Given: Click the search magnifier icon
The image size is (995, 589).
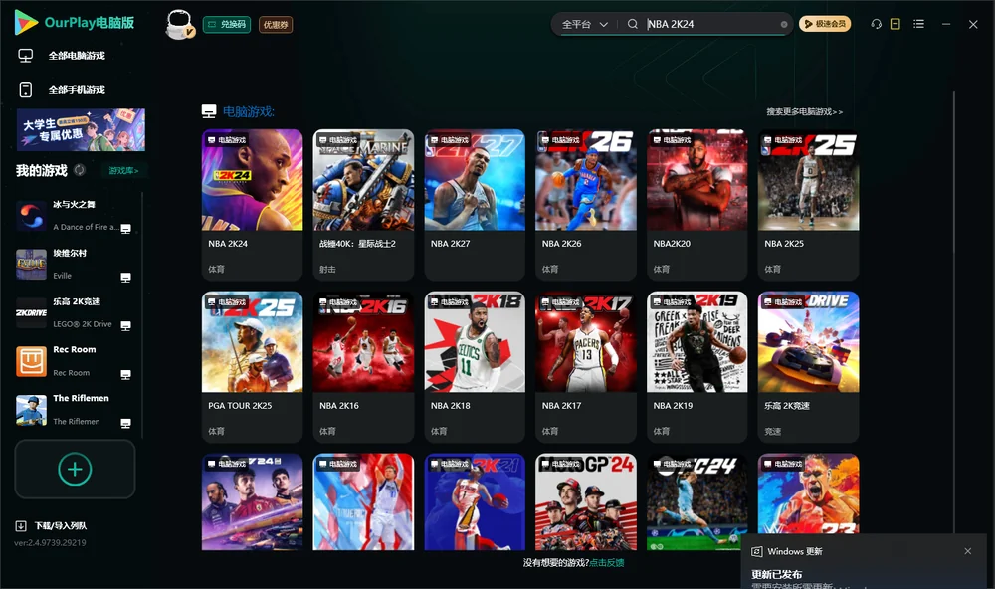Looking at the screenshot, I should tap(633, 24).
